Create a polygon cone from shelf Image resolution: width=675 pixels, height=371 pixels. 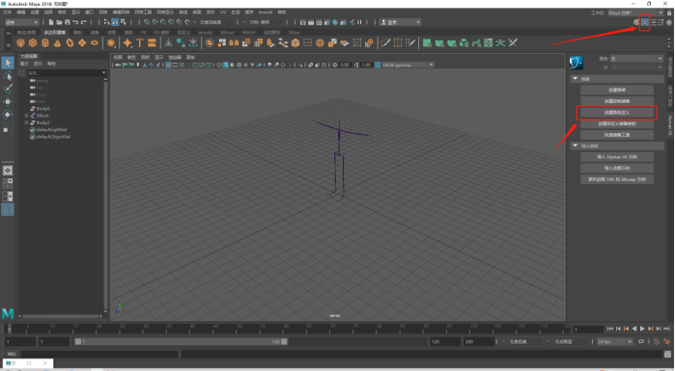[57, 43]
